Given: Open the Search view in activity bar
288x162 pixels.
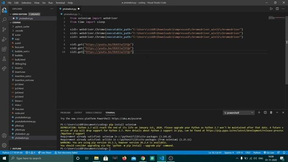Looking at the screenshot, I should pyautogui.click(x=4, y=19).
